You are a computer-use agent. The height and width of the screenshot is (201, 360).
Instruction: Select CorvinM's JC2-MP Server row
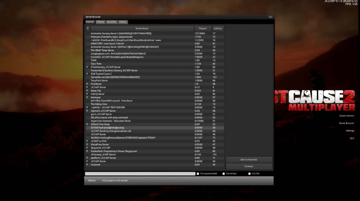(155, 57)
